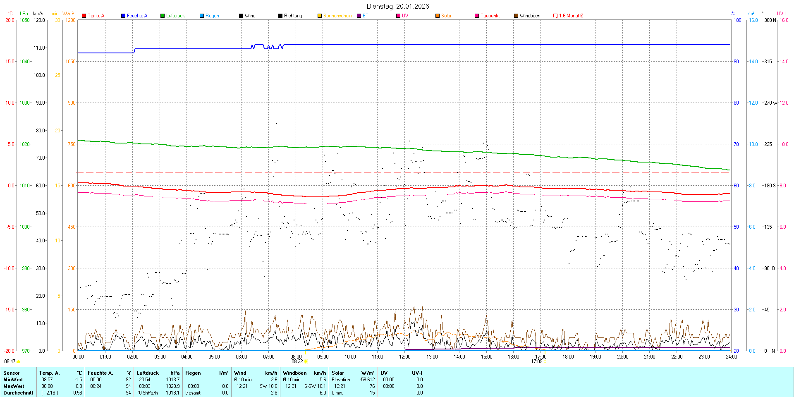The width and height of the screenshot is (794, 397).
Task: Click the black Wind legend marker
Action: coord(241,16)
